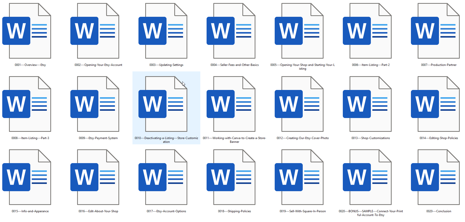Select the 0014---Editing-Shop-Policies file icon
The height and width of the screenshot is (222, 465).
coord(435,104)
